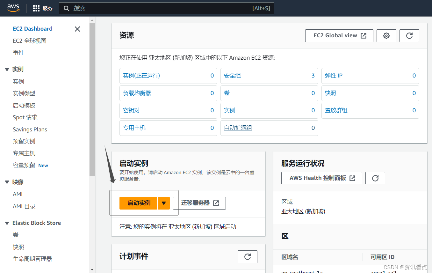432x273 pixels.
Task: Open 卷 under Elastic Block Store sidebar
Action: [x=16, y=235]
